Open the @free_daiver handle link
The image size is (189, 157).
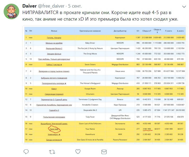tap(51, 6)
